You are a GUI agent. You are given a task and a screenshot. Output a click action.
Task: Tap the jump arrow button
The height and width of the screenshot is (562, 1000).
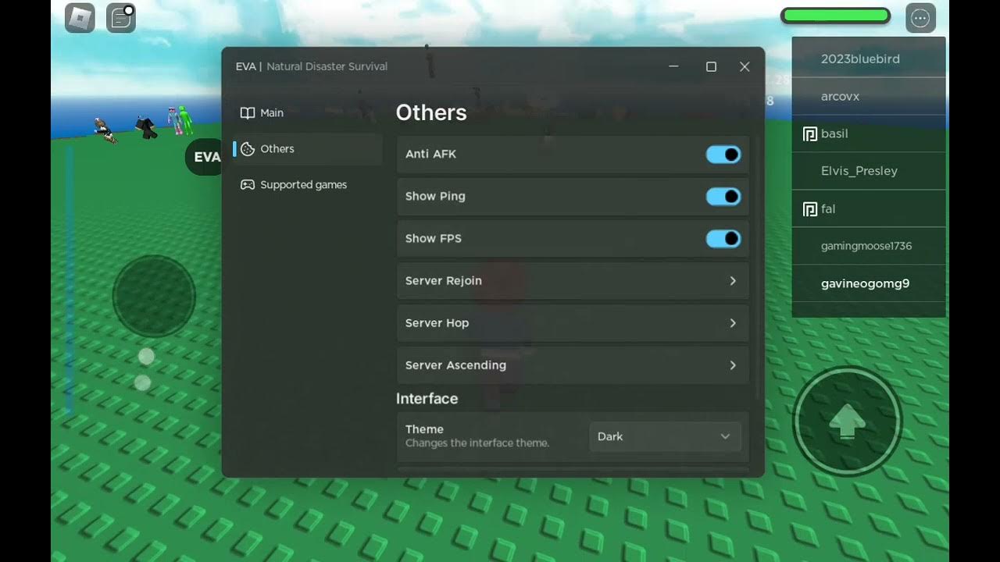pyautogui.click(x=848, y=421)
